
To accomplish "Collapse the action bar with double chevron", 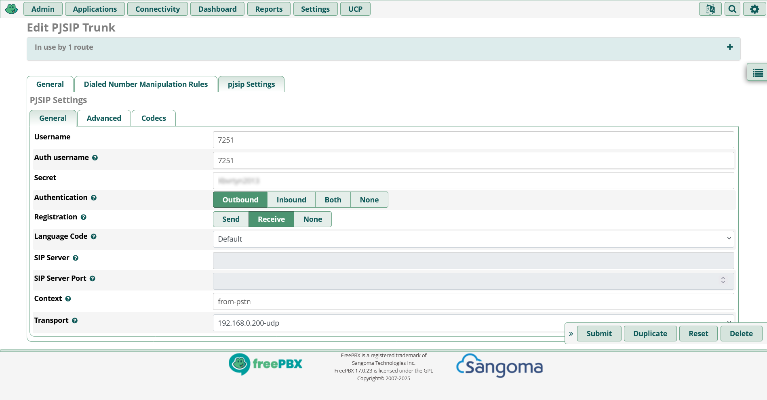I will (571, 334).
